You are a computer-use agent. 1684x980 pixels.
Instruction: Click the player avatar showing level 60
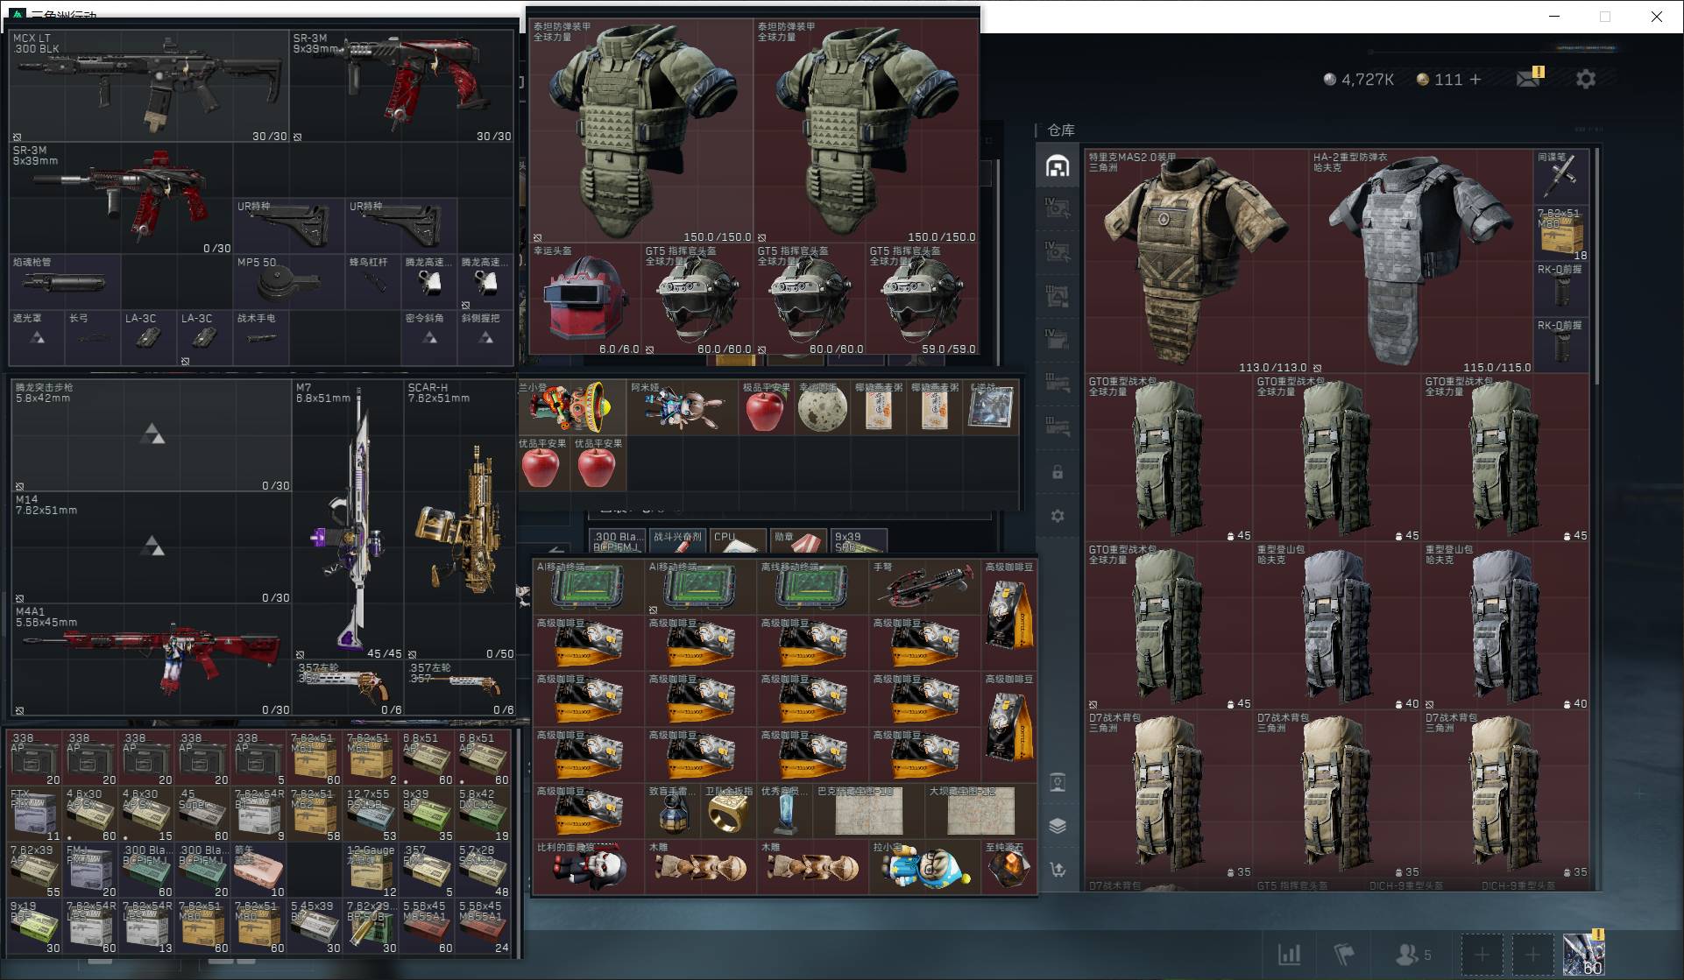click(1584, 954)
